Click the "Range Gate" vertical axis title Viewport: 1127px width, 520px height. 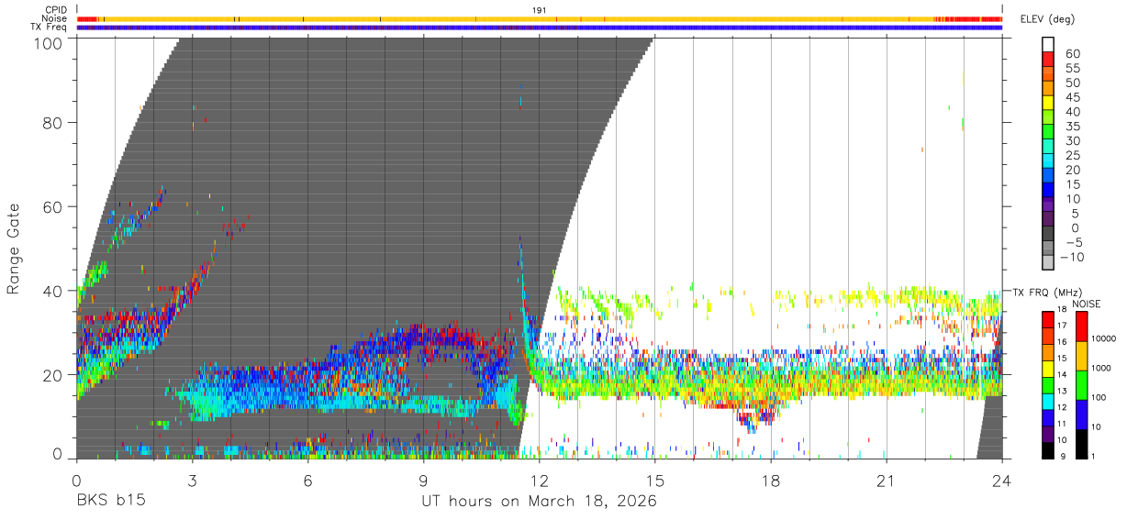(x=14, y=248)
